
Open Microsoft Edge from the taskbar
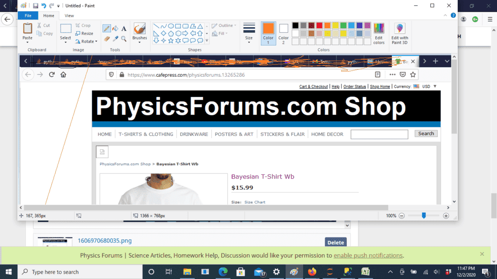[223, 272]
